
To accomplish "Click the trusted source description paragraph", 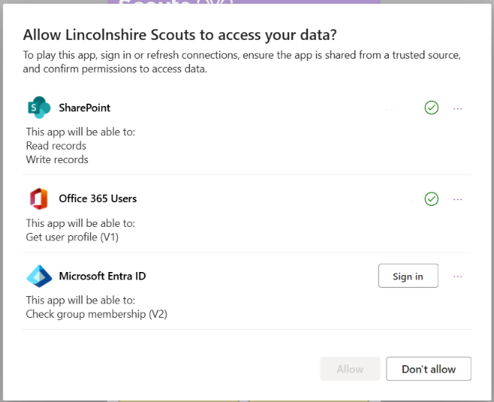I will coord(242,62).
